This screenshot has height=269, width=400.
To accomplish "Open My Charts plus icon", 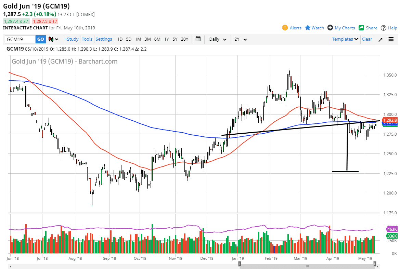I will [x=330, y=28].
